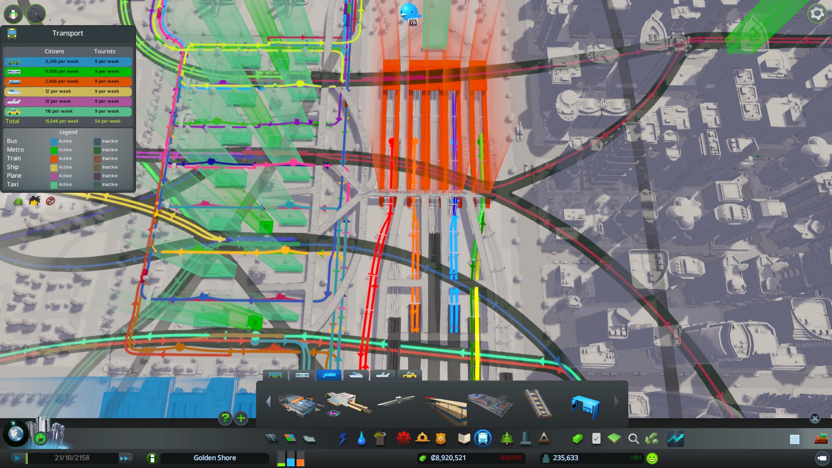Switch to the Bus transport tab
Screen dimensions: 832x468
[x=275, y=375]
